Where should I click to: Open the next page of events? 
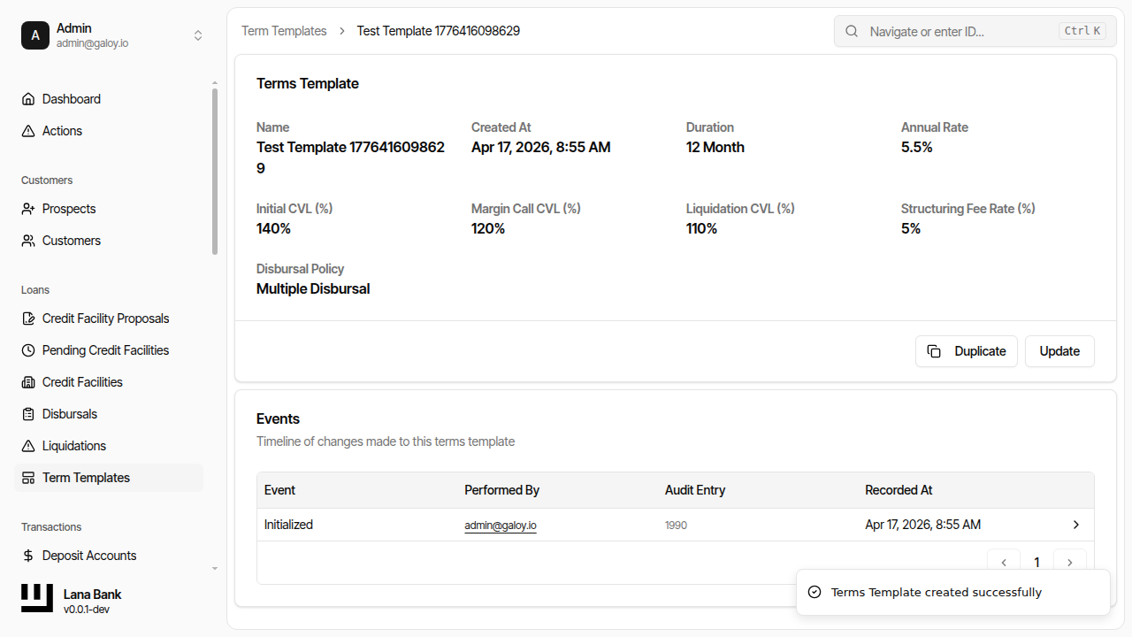(1070, 562)
